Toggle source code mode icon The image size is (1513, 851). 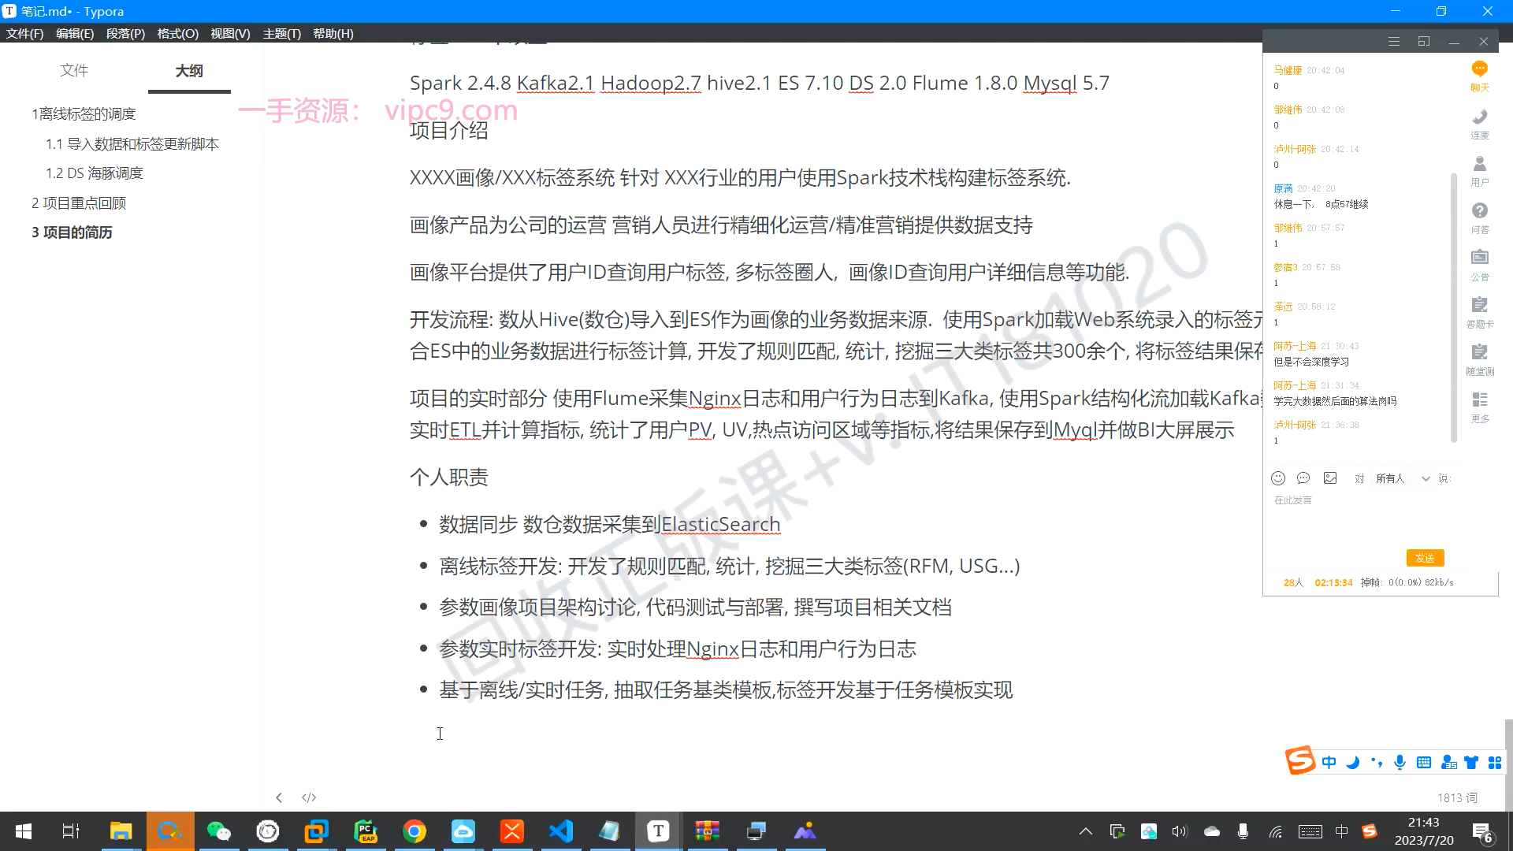click(309, 797)
